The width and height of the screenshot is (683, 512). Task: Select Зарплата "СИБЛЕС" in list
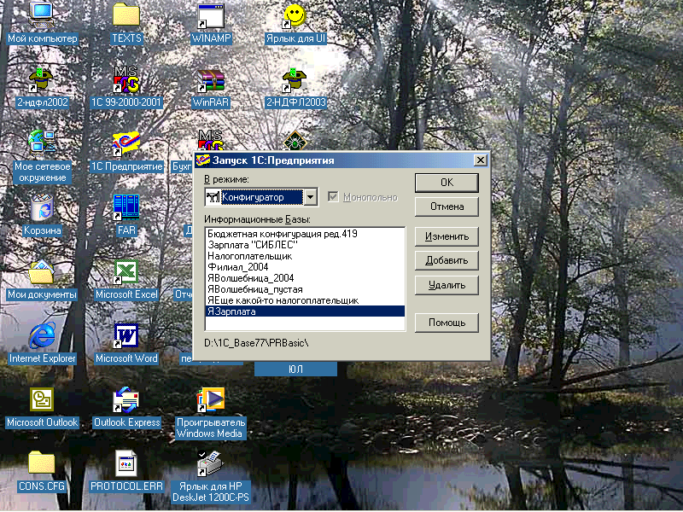[x=305, y=245]
